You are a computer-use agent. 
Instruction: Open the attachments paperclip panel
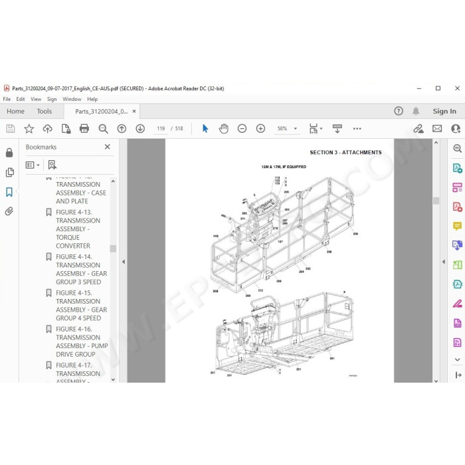point(9,211)
